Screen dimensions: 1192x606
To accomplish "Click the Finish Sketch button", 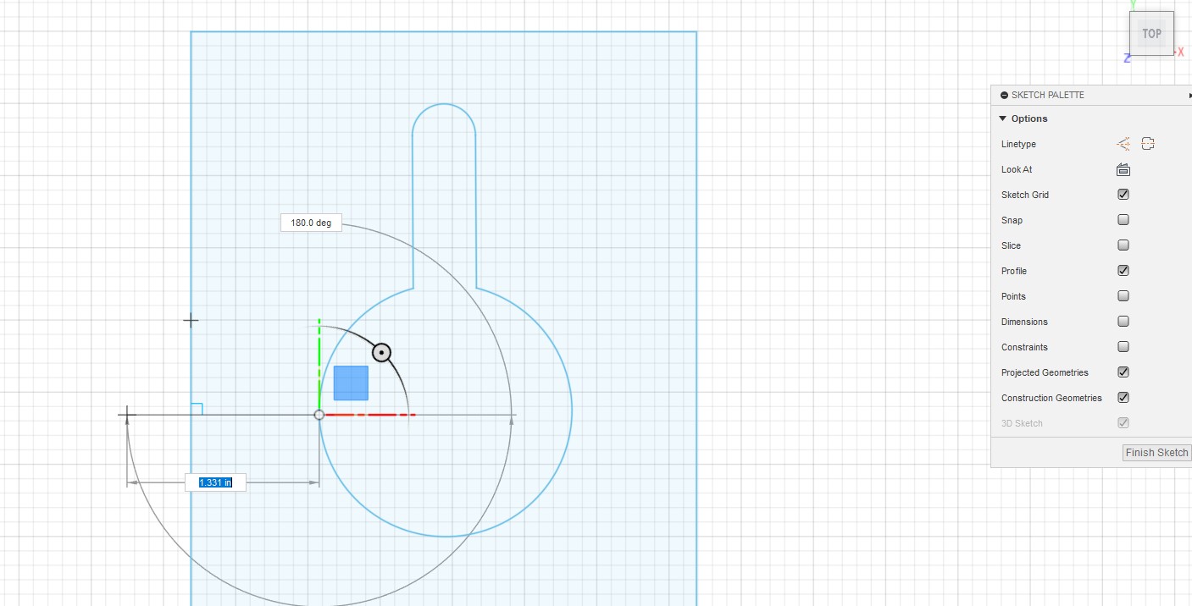I will pyautogui.click(x=1156, y=453).
